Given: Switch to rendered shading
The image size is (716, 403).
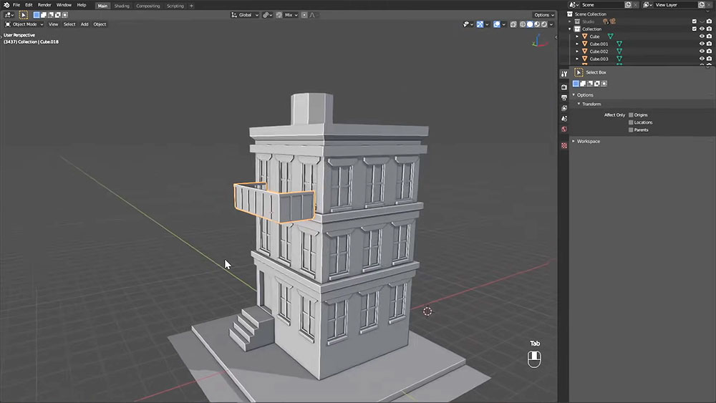Looking at the screenshot, I should click(544, 24).
